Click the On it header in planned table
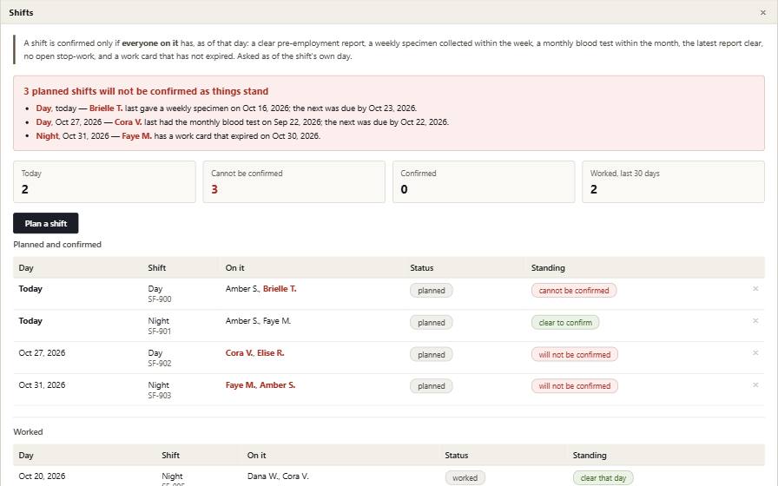 tap(234, 268)
